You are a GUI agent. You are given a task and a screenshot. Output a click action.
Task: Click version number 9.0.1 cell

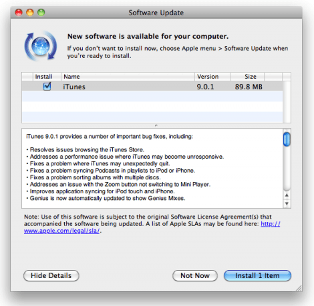pyautogui.click(x=205, y=87)
